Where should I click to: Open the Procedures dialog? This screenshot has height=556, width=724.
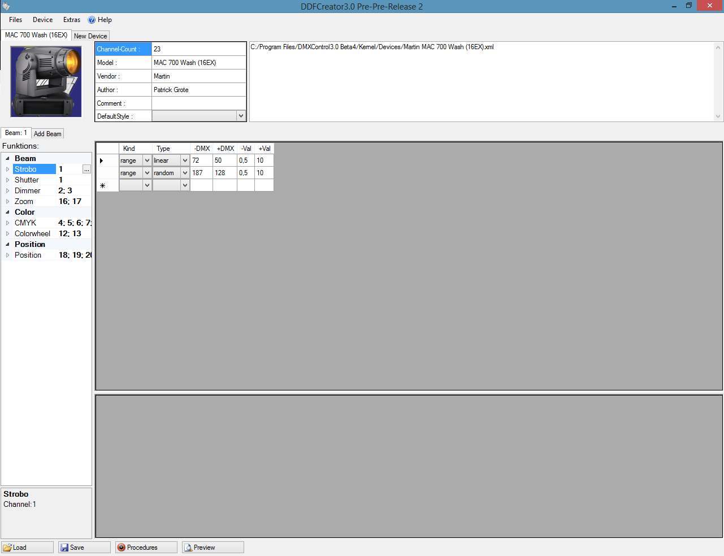coord(146,548)
